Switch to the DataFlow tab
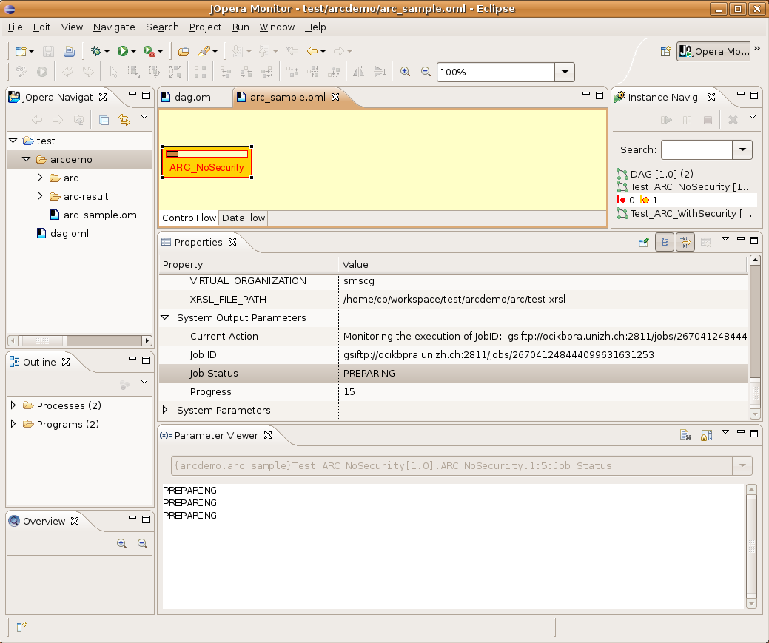This screenshot has height=643, width=769. 244,218
